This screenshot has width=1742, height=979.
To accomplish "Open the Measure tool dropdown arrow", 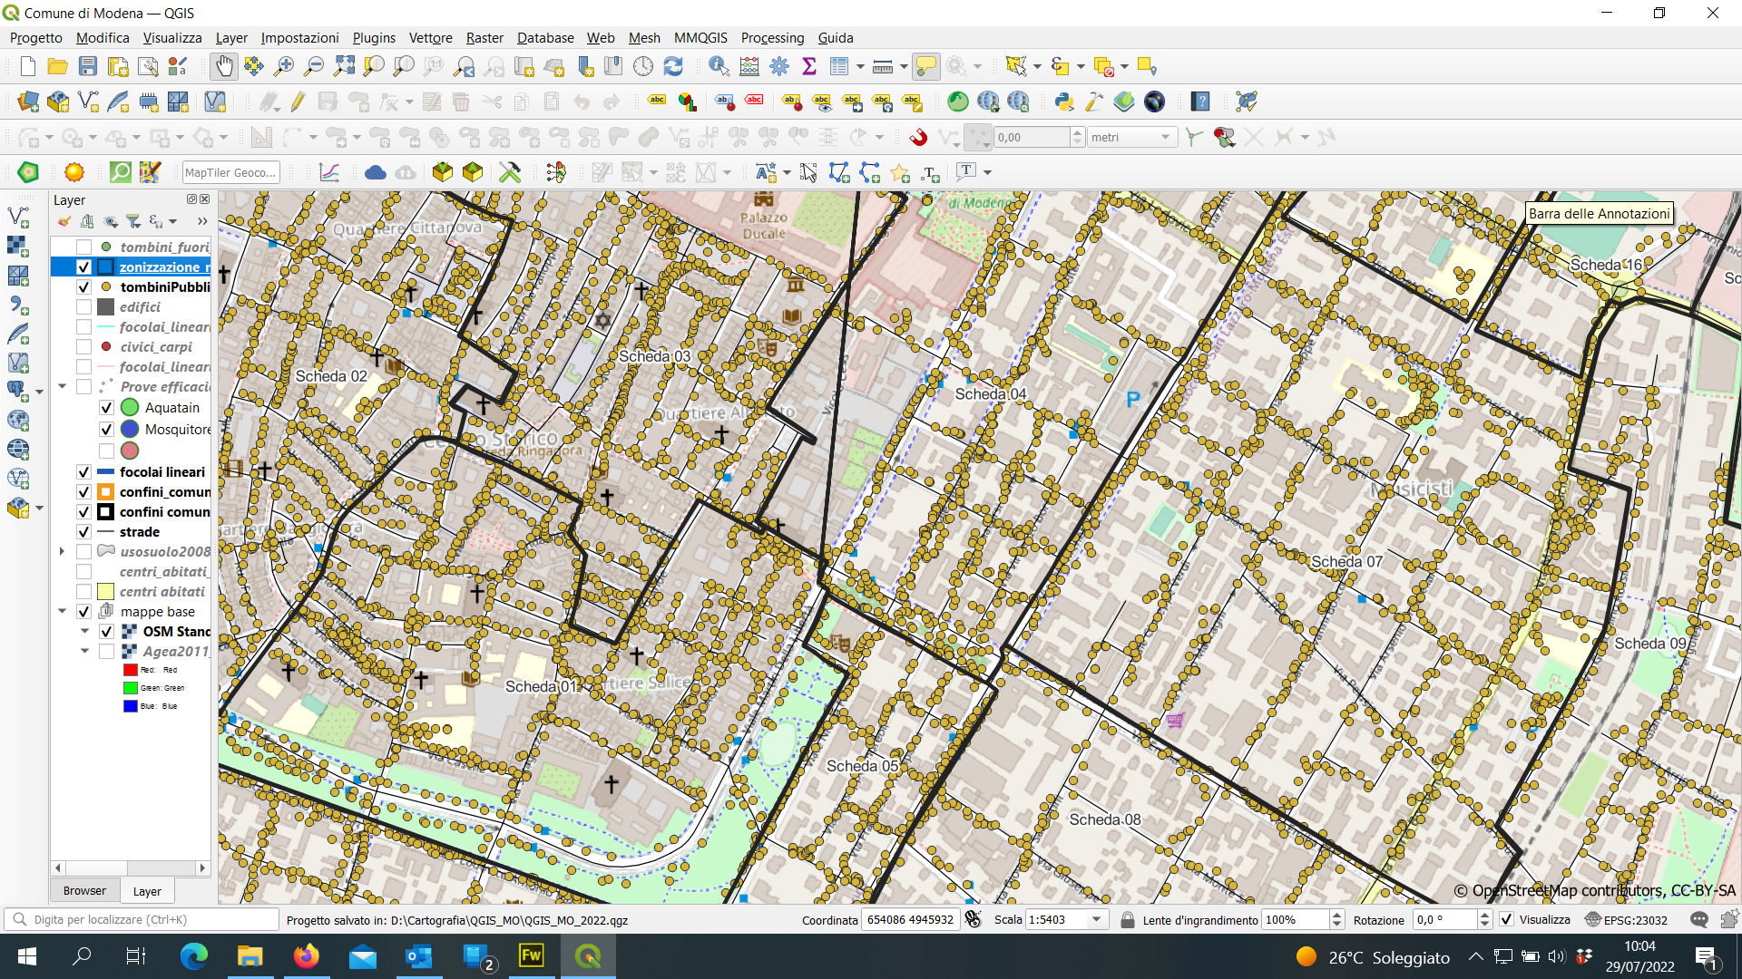I will point(904,66).
